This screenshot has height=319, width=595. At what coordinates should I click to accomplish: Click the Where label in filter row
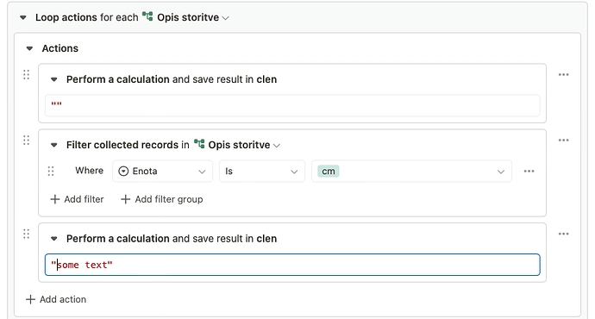(89, 171)
